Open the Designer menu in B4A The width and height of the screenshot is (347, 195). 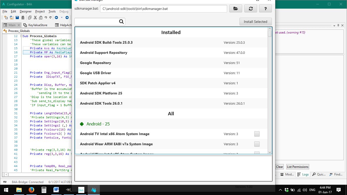26,11
